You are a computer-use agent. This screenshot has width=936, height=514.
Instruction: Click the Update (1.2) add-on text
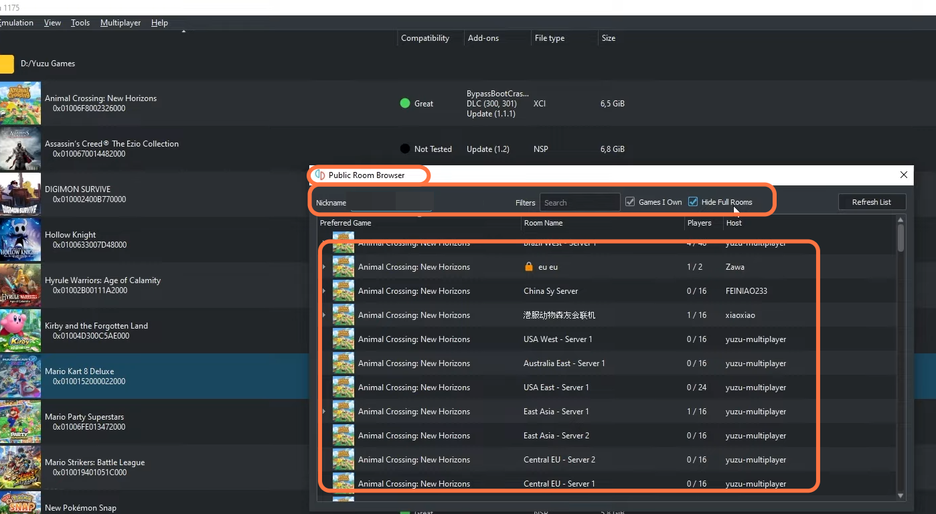[488, 149]
